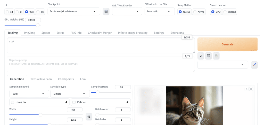This screenshot has height=125, width=264.
Task: Select the Lora sub-tab
Action: [x=83, y=79]
